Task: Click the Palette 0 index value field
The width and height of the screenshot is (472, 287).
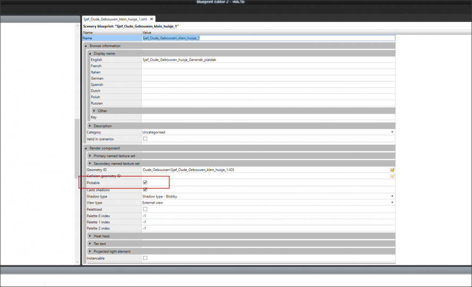Action: (268, 215)
